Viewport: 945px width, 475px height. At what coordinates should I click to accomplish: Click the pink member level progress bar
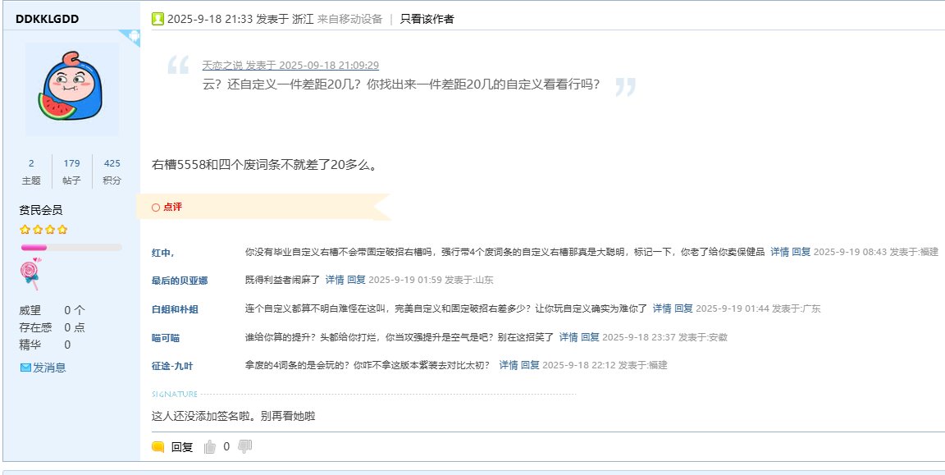coord(71,247)
